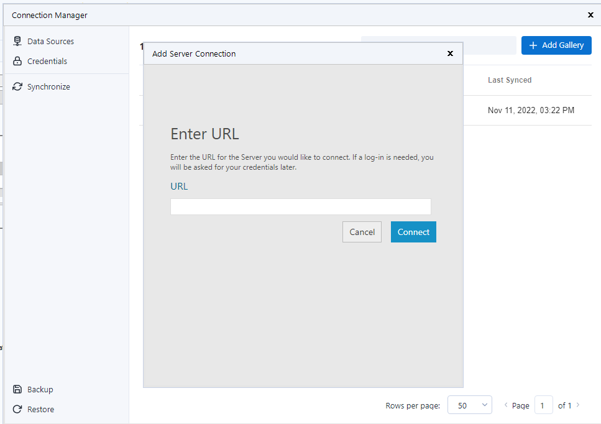Select the Nov 11, 2022 sync entry
The image size is (601, 424).
coord(531,110)
